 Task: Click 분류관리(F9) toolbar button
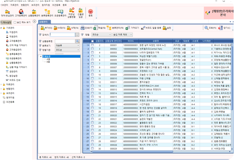[115, 28]
